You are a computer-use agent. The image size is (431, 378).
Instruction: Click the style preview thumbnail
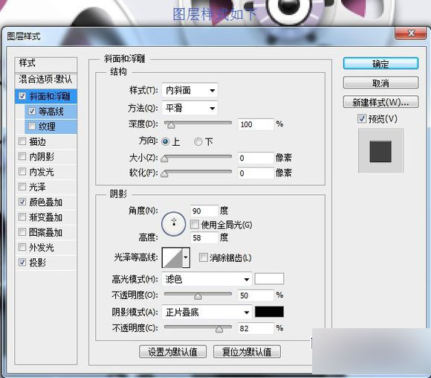[x=380, y=151]
